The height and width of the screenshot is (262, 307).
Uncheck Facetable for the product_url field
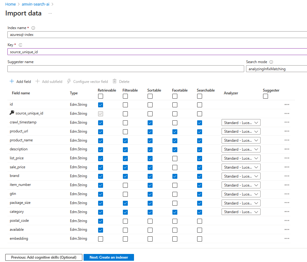(x=175, y=132)
